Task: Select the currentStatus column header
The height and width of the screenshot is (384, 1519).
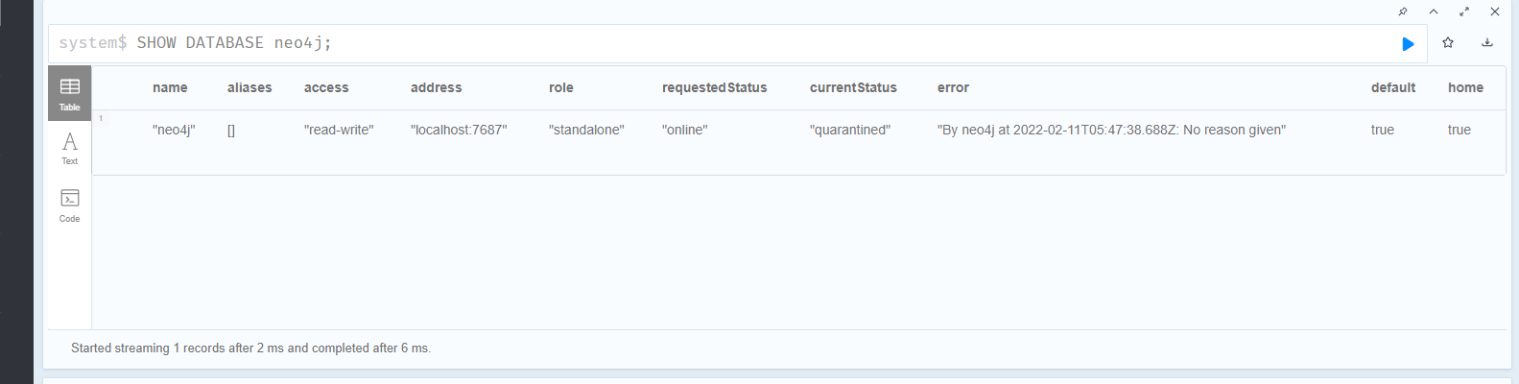Action: pos(853,87)
